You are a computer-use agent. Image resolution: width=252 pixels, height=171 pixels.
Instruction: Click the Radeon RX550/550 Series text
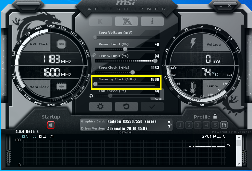coord(132,121)
